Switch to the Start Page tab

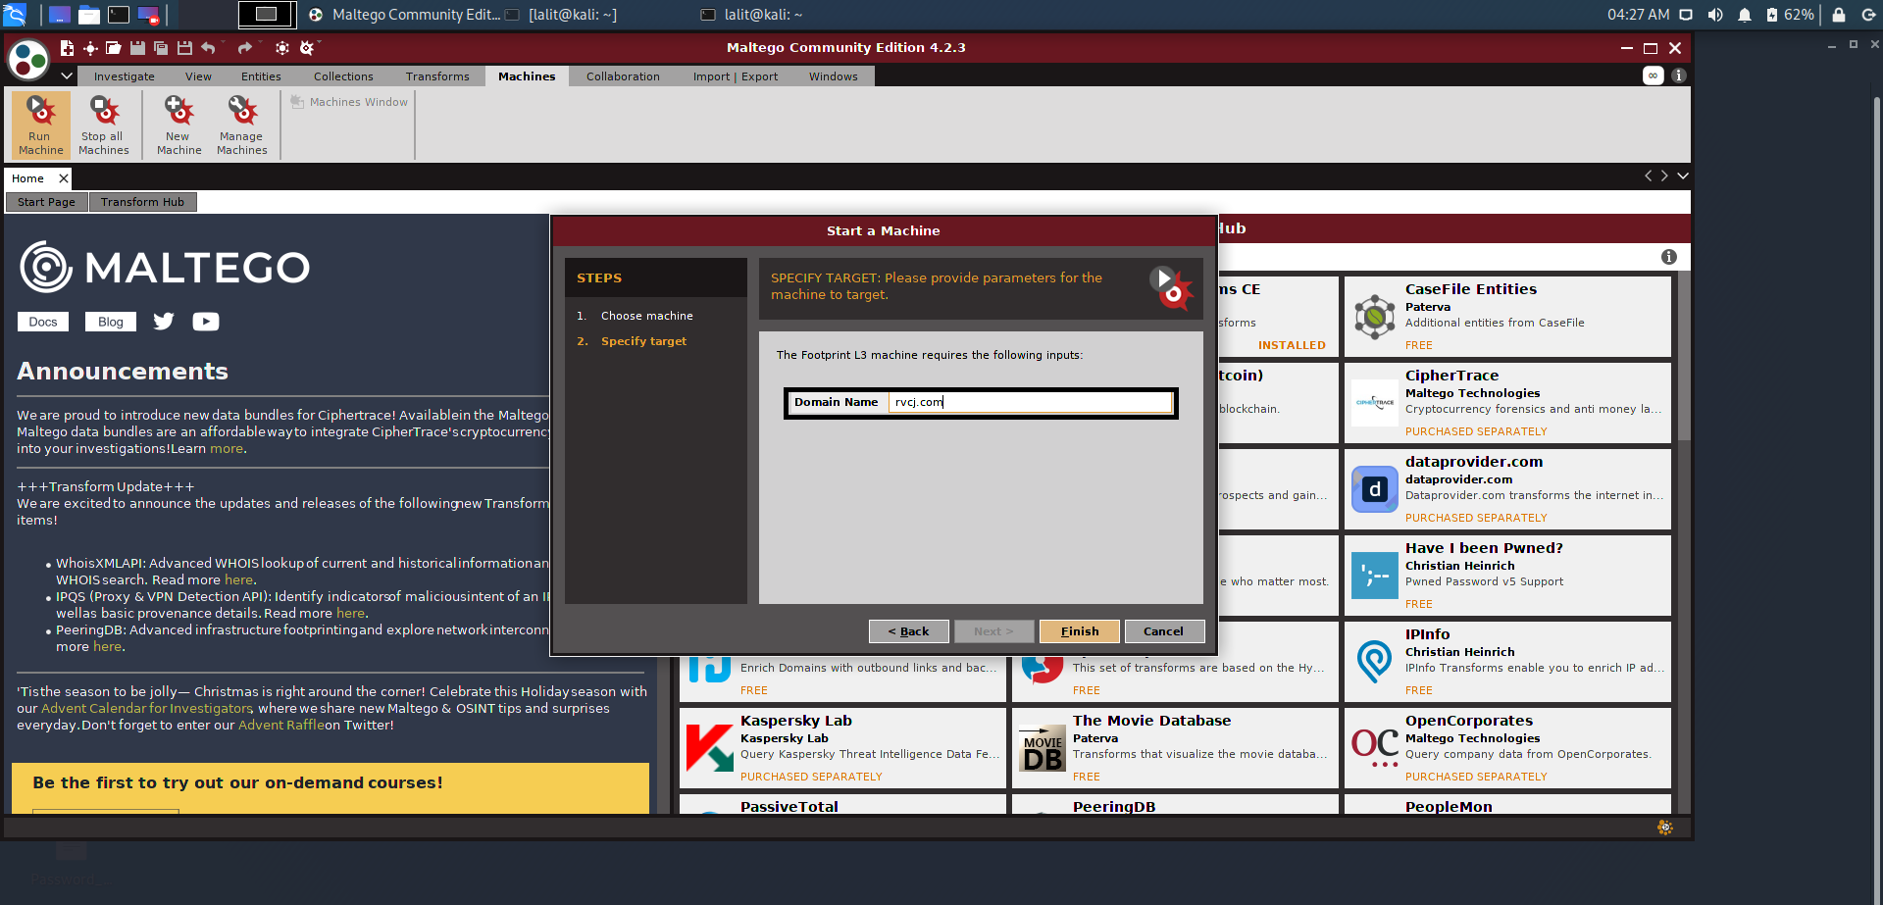46,202
